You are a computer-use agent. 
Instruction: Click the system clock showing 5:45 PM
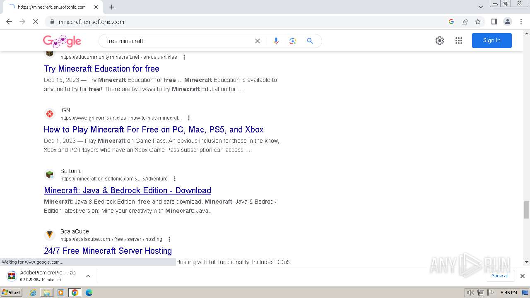[508, 293]
